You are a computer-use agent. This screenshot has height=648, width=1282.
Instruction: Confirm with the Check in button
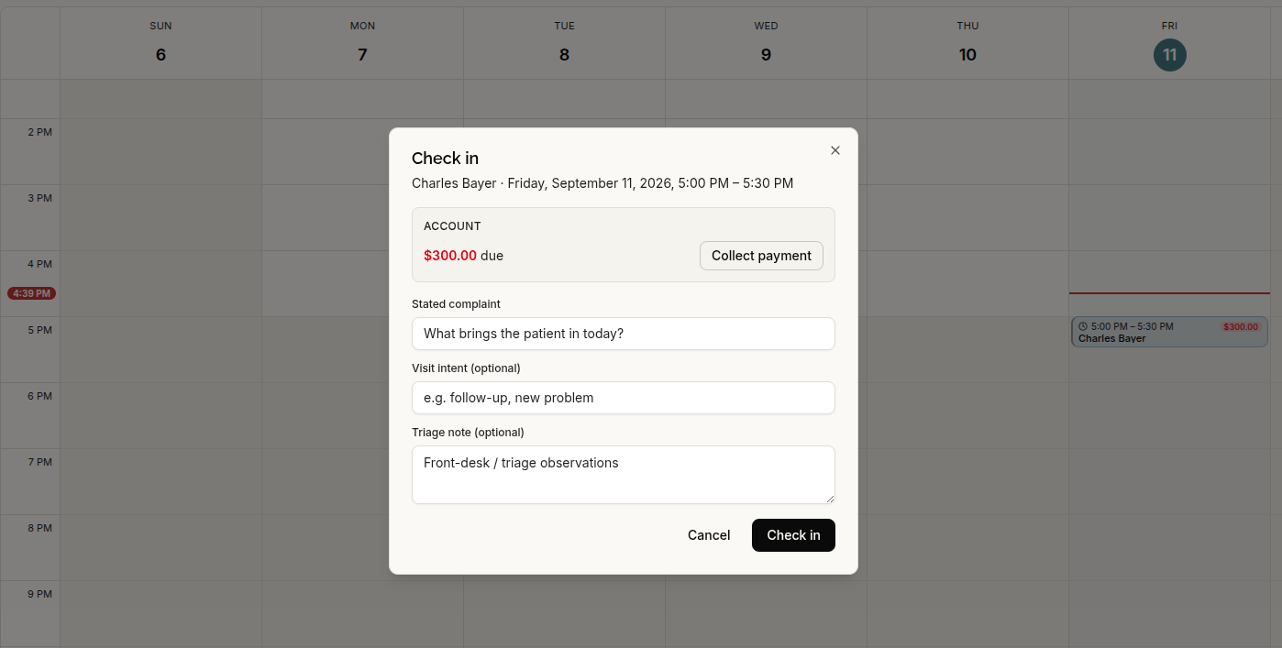point(793,535)
